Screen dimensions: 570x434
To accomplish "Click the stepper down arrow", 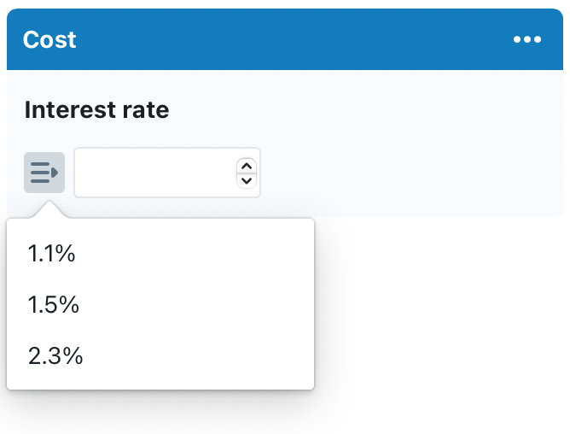I will (247, 180).
